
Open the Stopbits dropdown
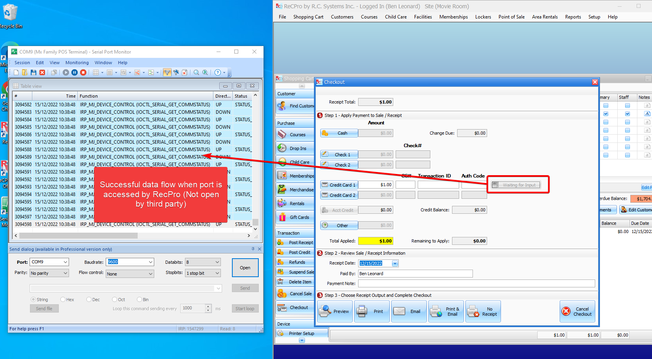[x=217, y=273]
